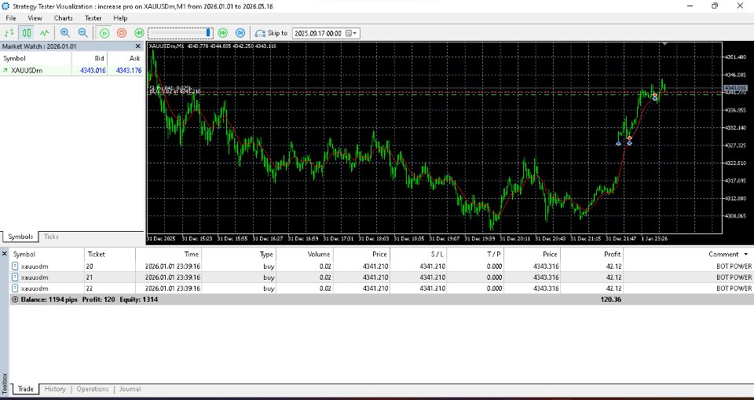Click the order icon for ticket 22
Viewport: 754px width, 400px height.
point(15,288)
